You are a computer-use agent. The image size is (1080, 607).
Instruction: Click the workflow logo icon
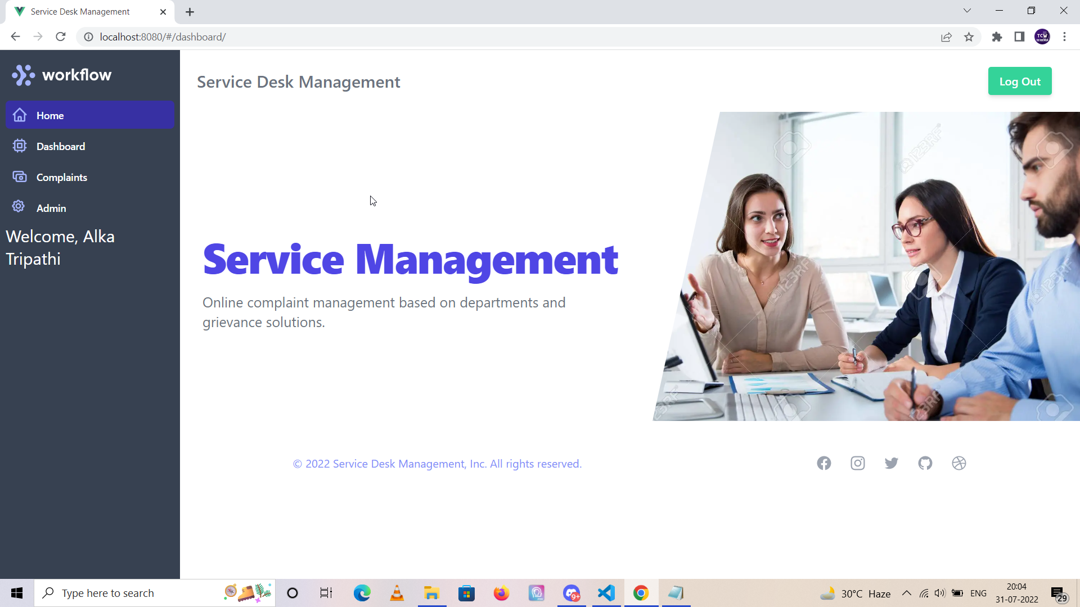click(x=24, y=75)
